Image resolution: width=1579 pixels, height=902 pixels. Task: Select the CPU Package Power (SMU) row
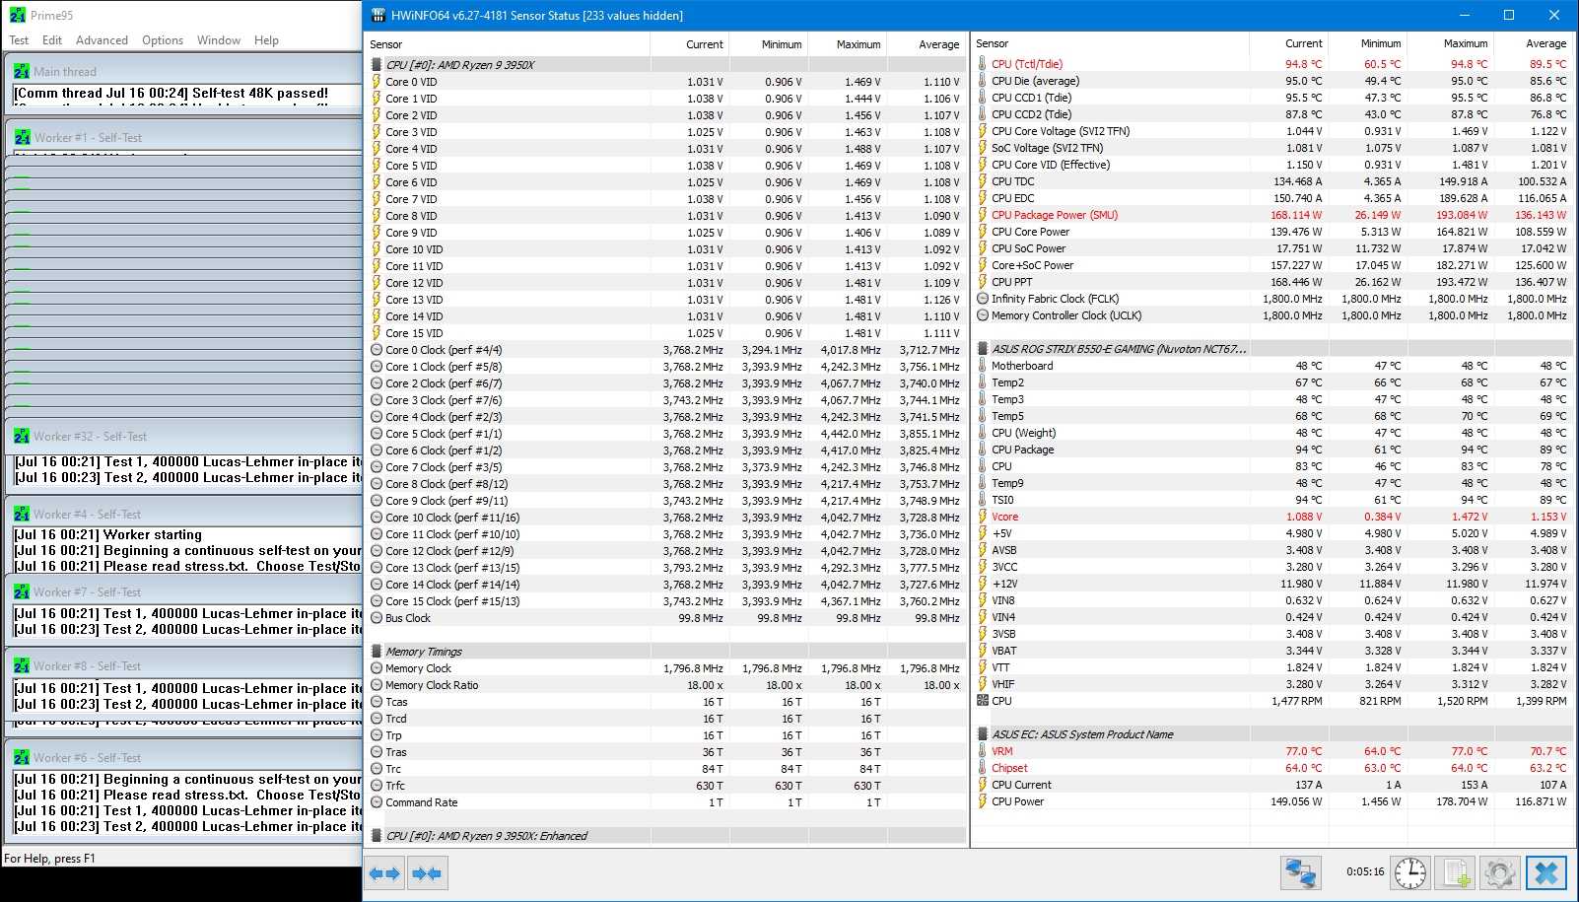click(1054, 215)
